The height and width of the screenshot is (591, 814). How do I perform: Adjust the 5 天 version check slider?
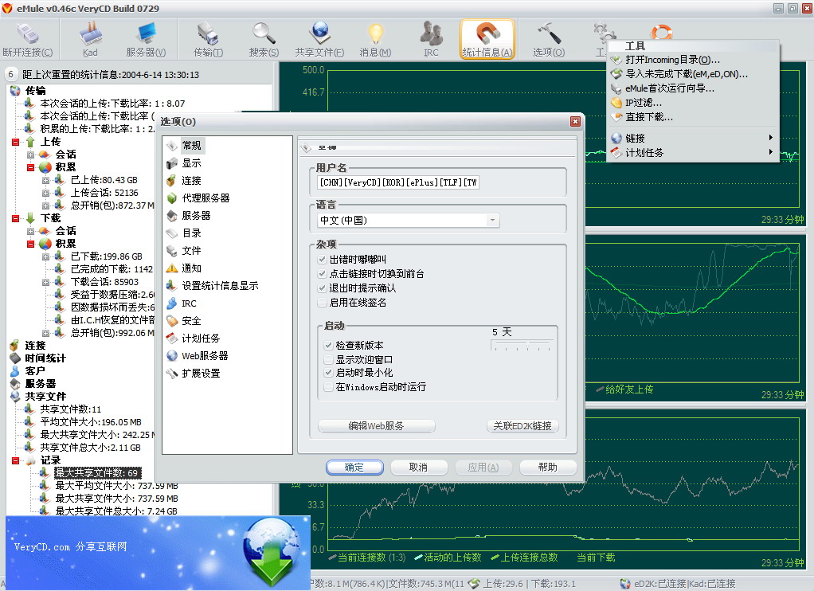tap(521, 346)
